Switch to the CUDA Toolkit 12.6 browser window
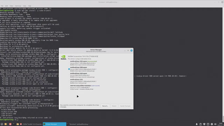Viewport: 224px width, 126px height. tap(31, 124)
